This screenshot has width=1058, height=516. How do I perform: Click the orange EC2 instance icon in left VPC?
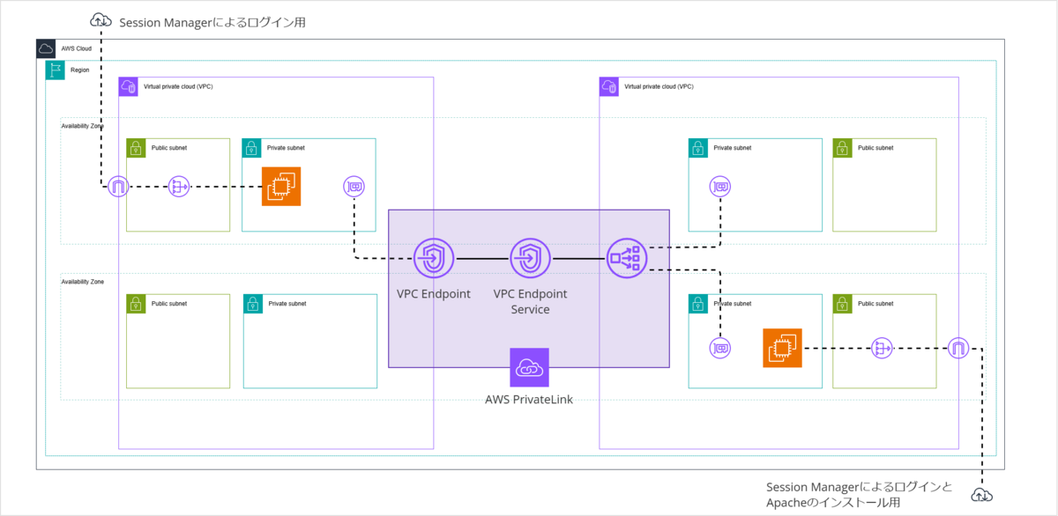pyautogui.click(x=281, y=187)
